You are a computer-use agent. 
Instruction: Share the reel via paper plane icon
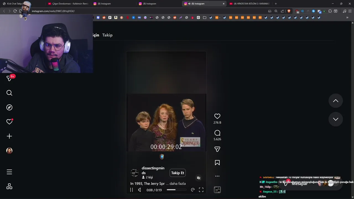click(x=217, y=149)
